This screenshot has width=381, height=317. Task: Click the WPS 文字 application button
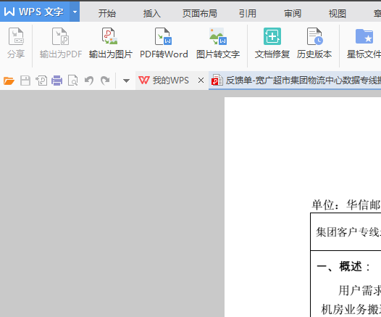coord(35,12)
